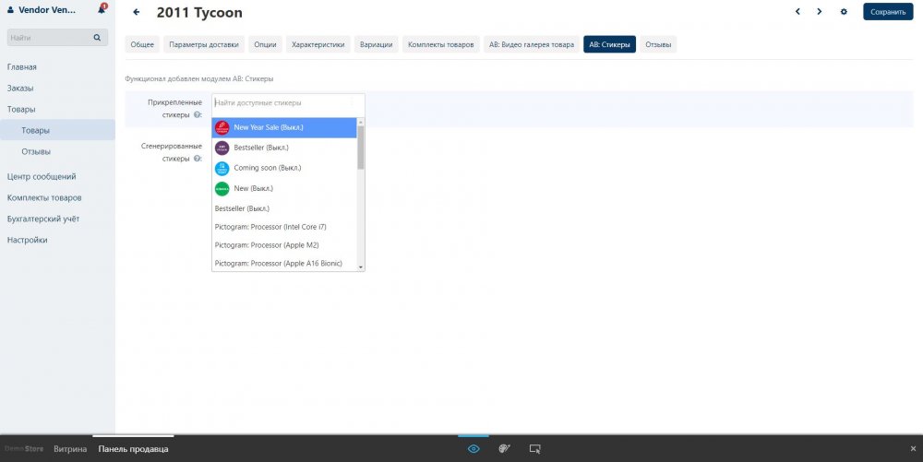Click the eye preview icon in bottom bar

point(473,449)
